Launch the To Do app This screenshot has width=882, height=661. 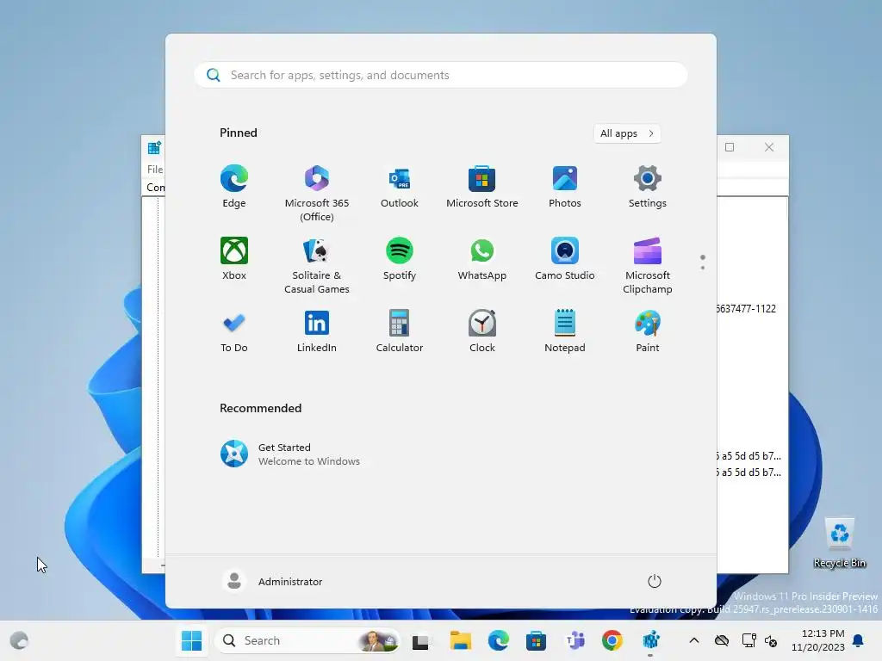[x=234, y=331]
